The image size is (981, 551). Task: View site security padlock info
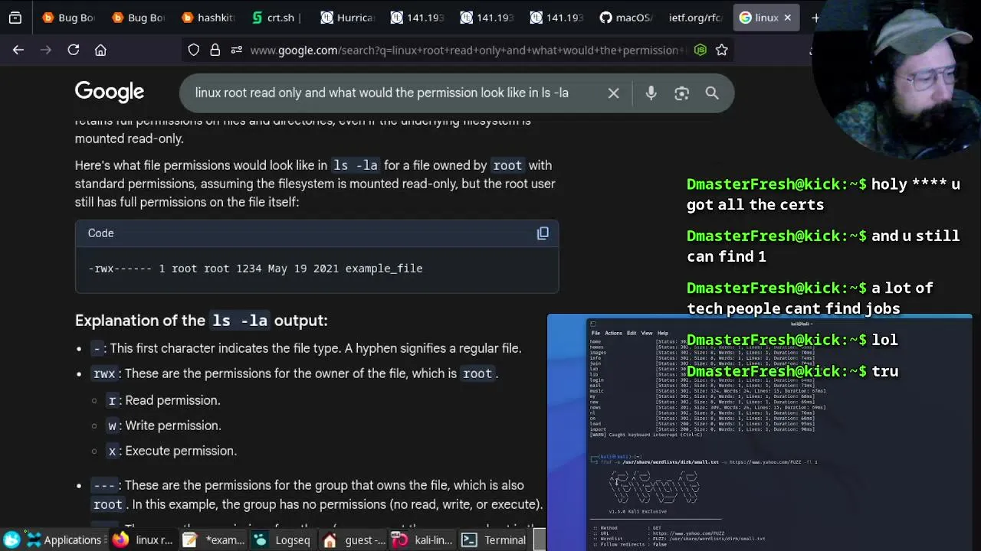[x=215, y=50]
